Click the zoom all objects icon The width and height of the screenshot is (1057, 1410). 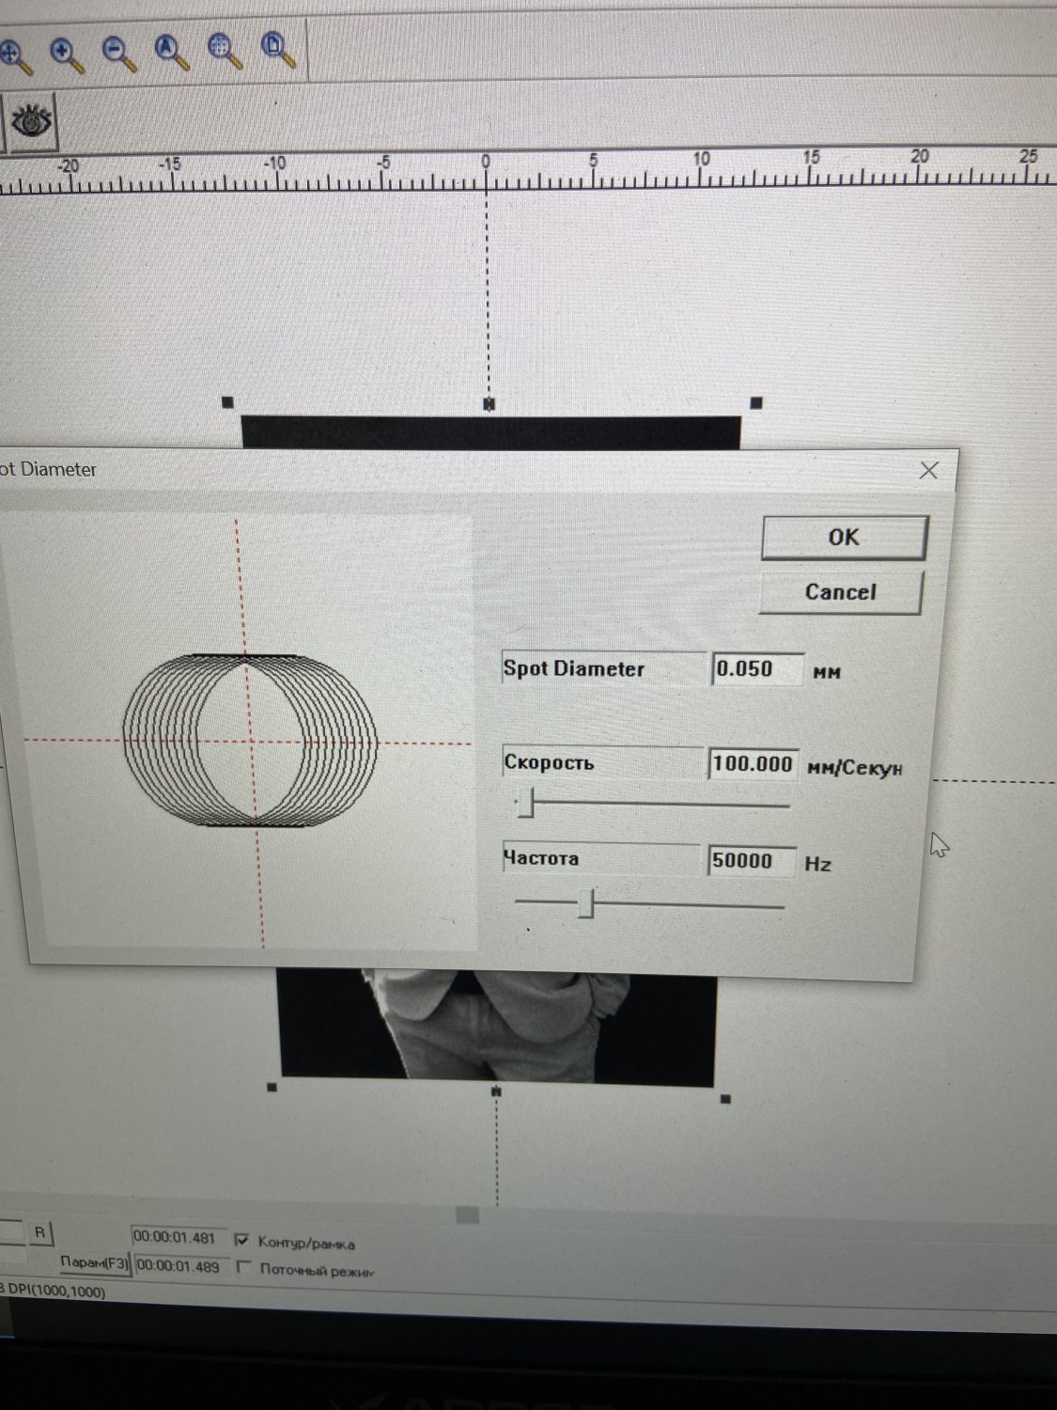[172, 51]
